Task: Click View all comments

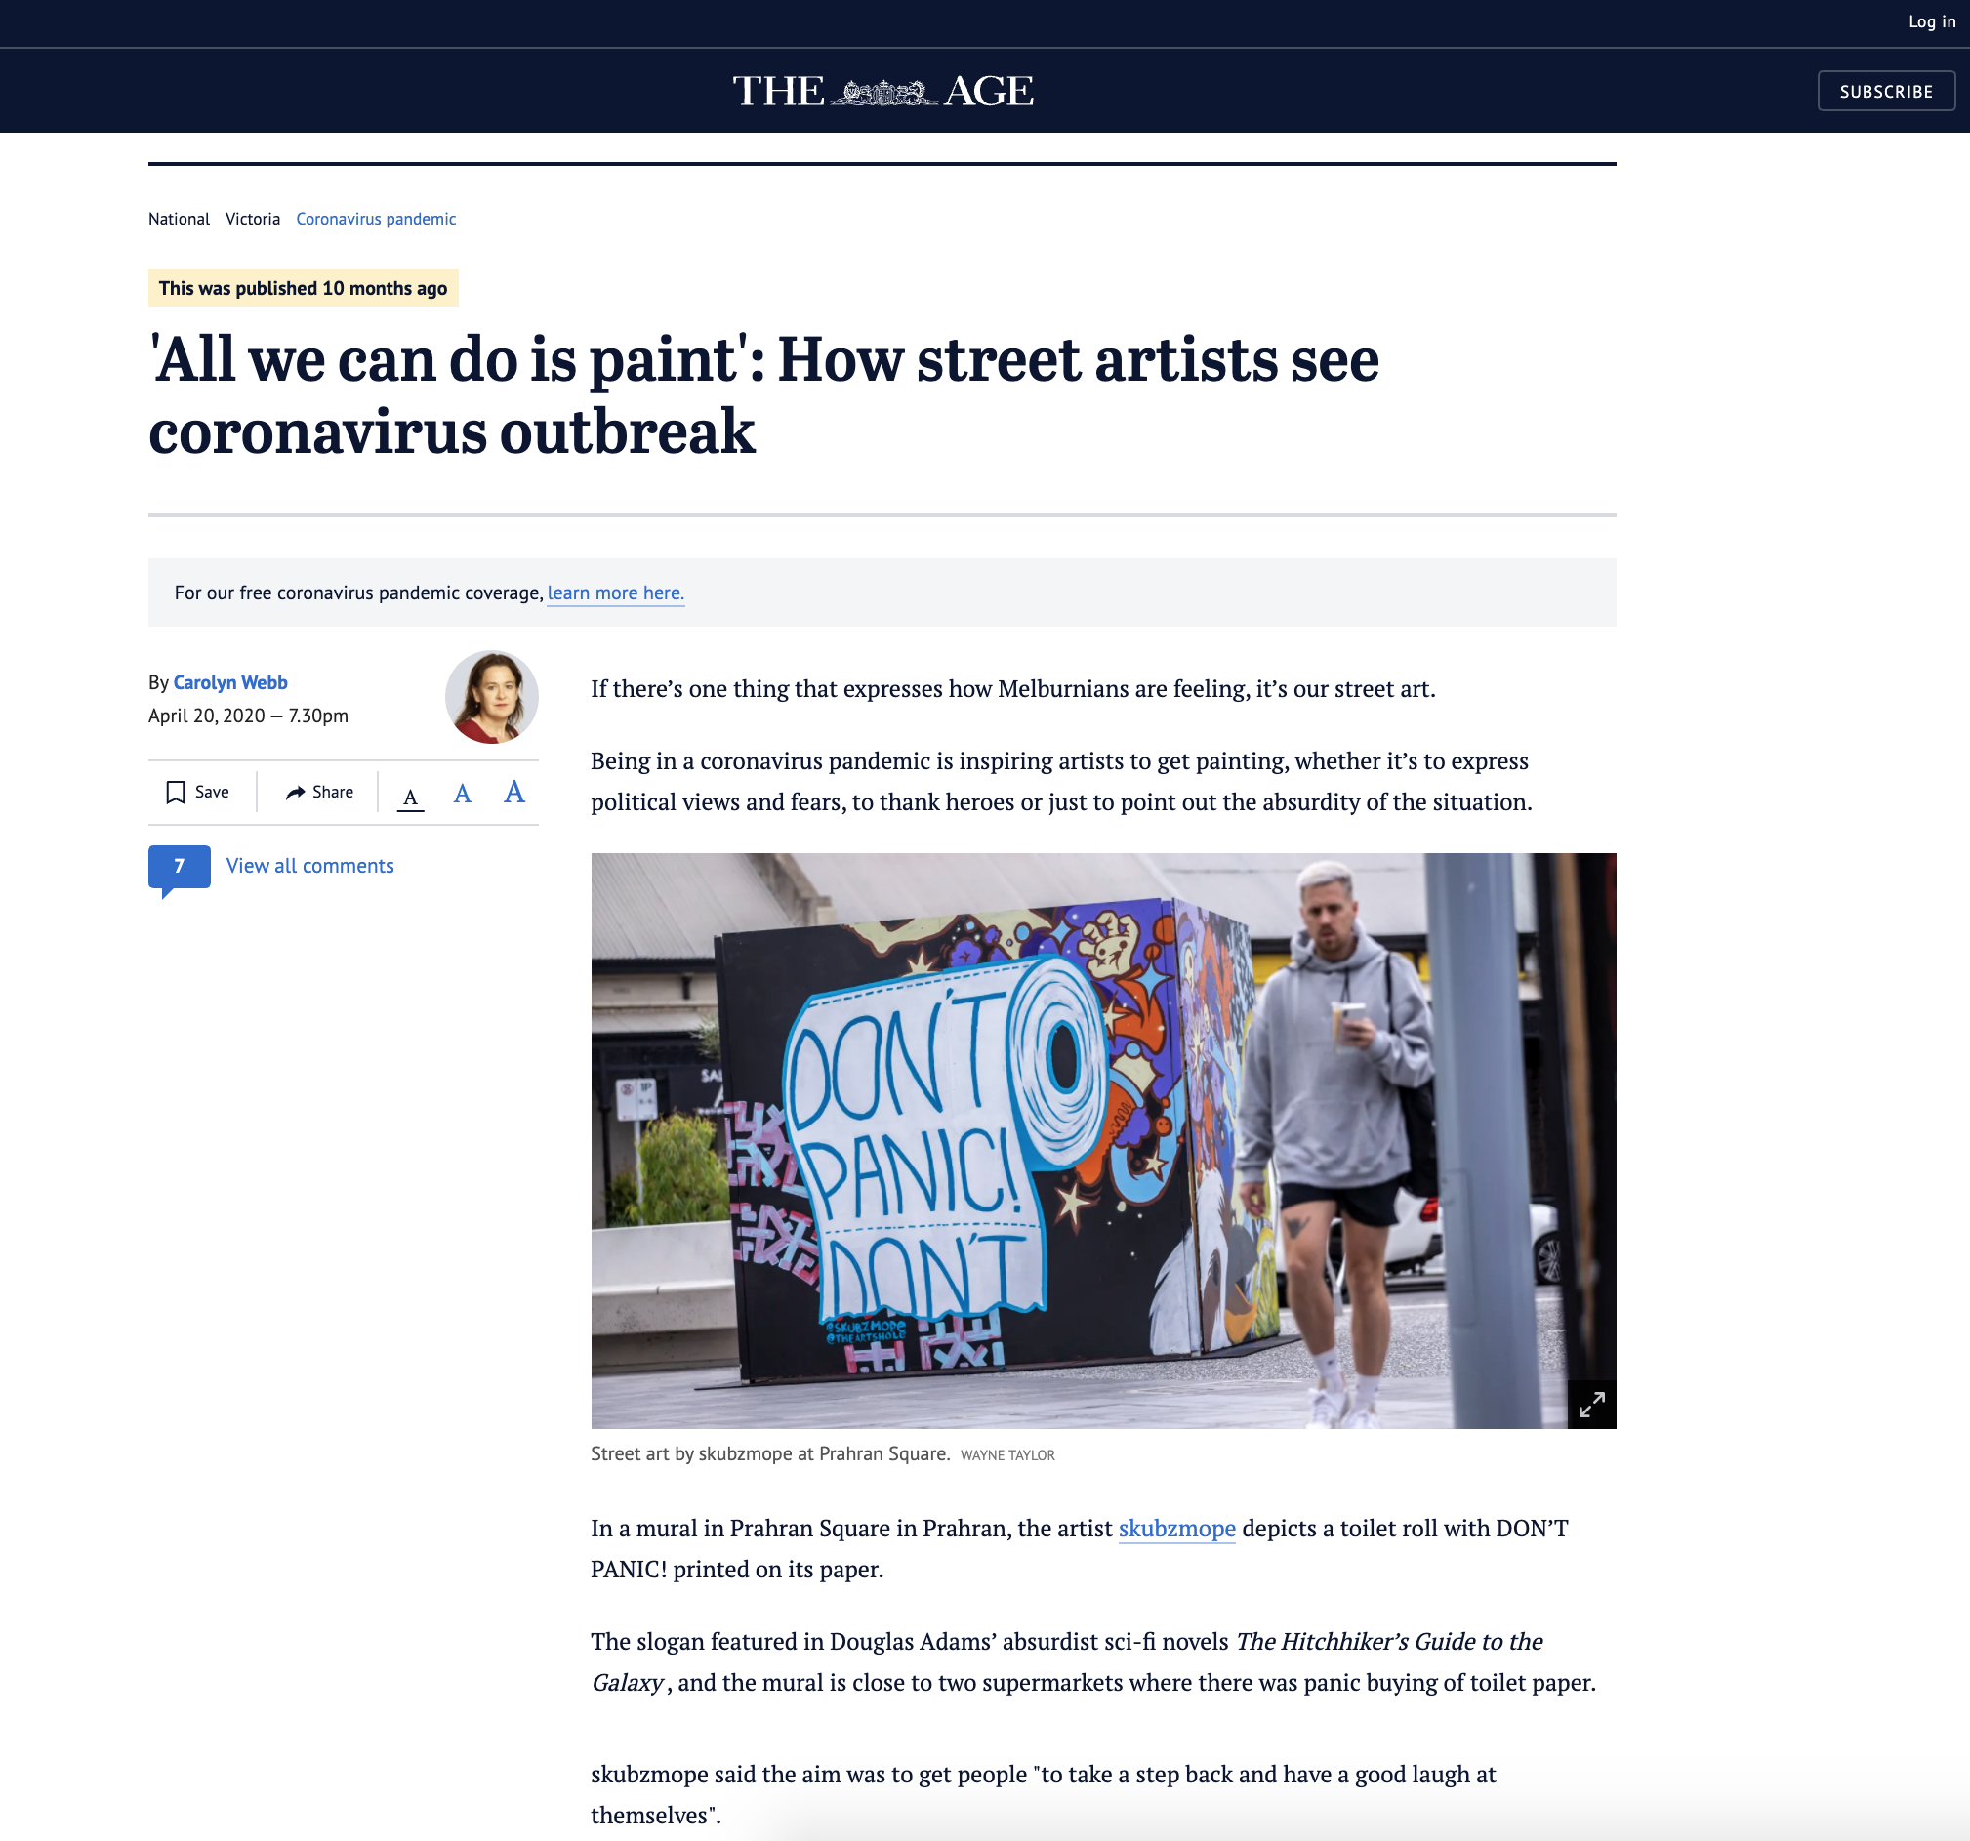Action: [x=310, y=866]
